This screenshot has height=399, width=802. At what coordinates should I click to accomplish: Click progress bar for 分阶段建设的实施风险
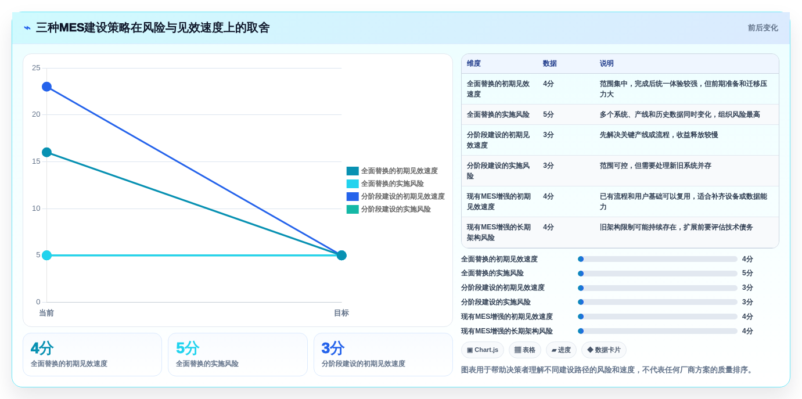tap(657, 302)
